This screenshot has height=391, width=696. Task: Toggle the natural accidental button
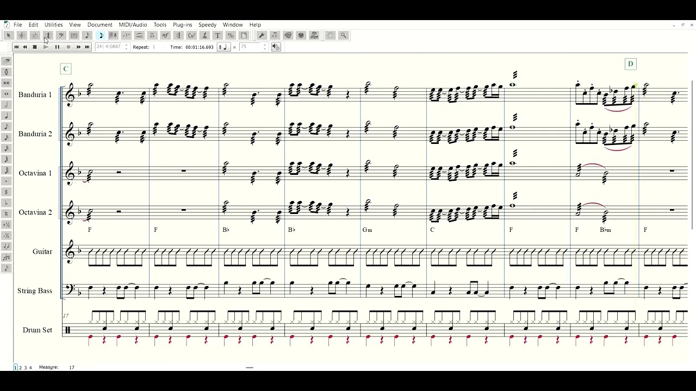[7, 213]
